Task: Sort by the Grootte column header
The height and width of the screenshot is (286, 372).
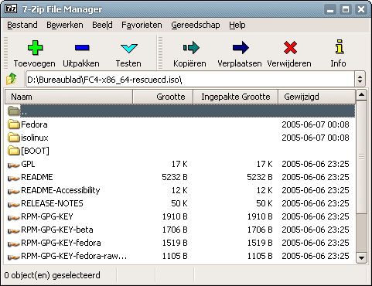Action: coord(163,97)
